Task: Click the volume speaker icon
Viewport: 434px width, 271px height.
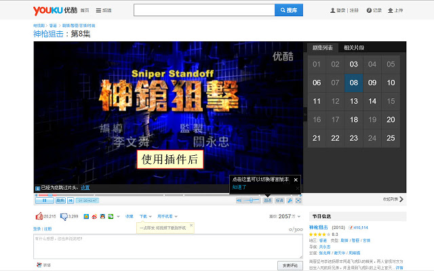Action: (x=239, y=201)
